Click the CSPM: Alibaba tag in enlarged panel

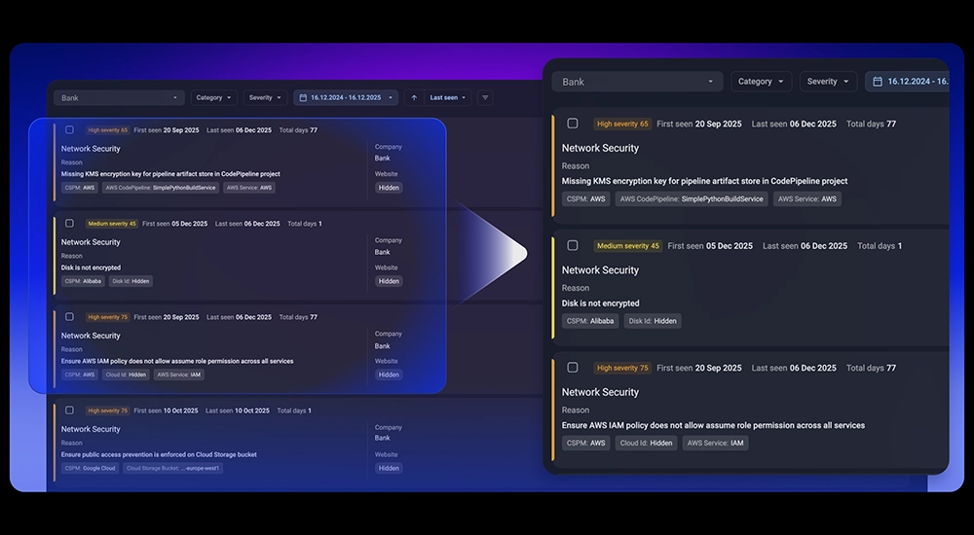click(x=590, y=321)
